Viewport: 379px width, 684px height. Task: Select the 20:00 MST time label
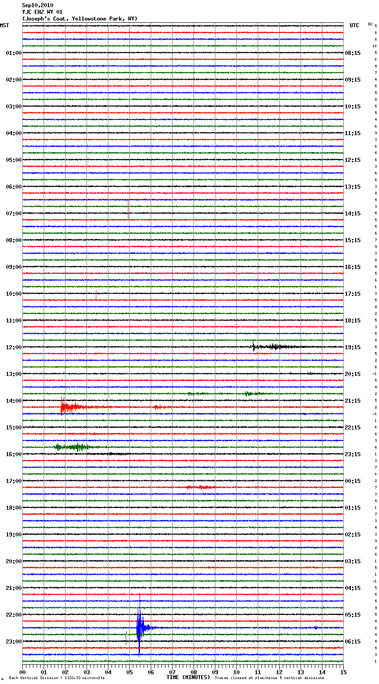[x=14, y=561]
